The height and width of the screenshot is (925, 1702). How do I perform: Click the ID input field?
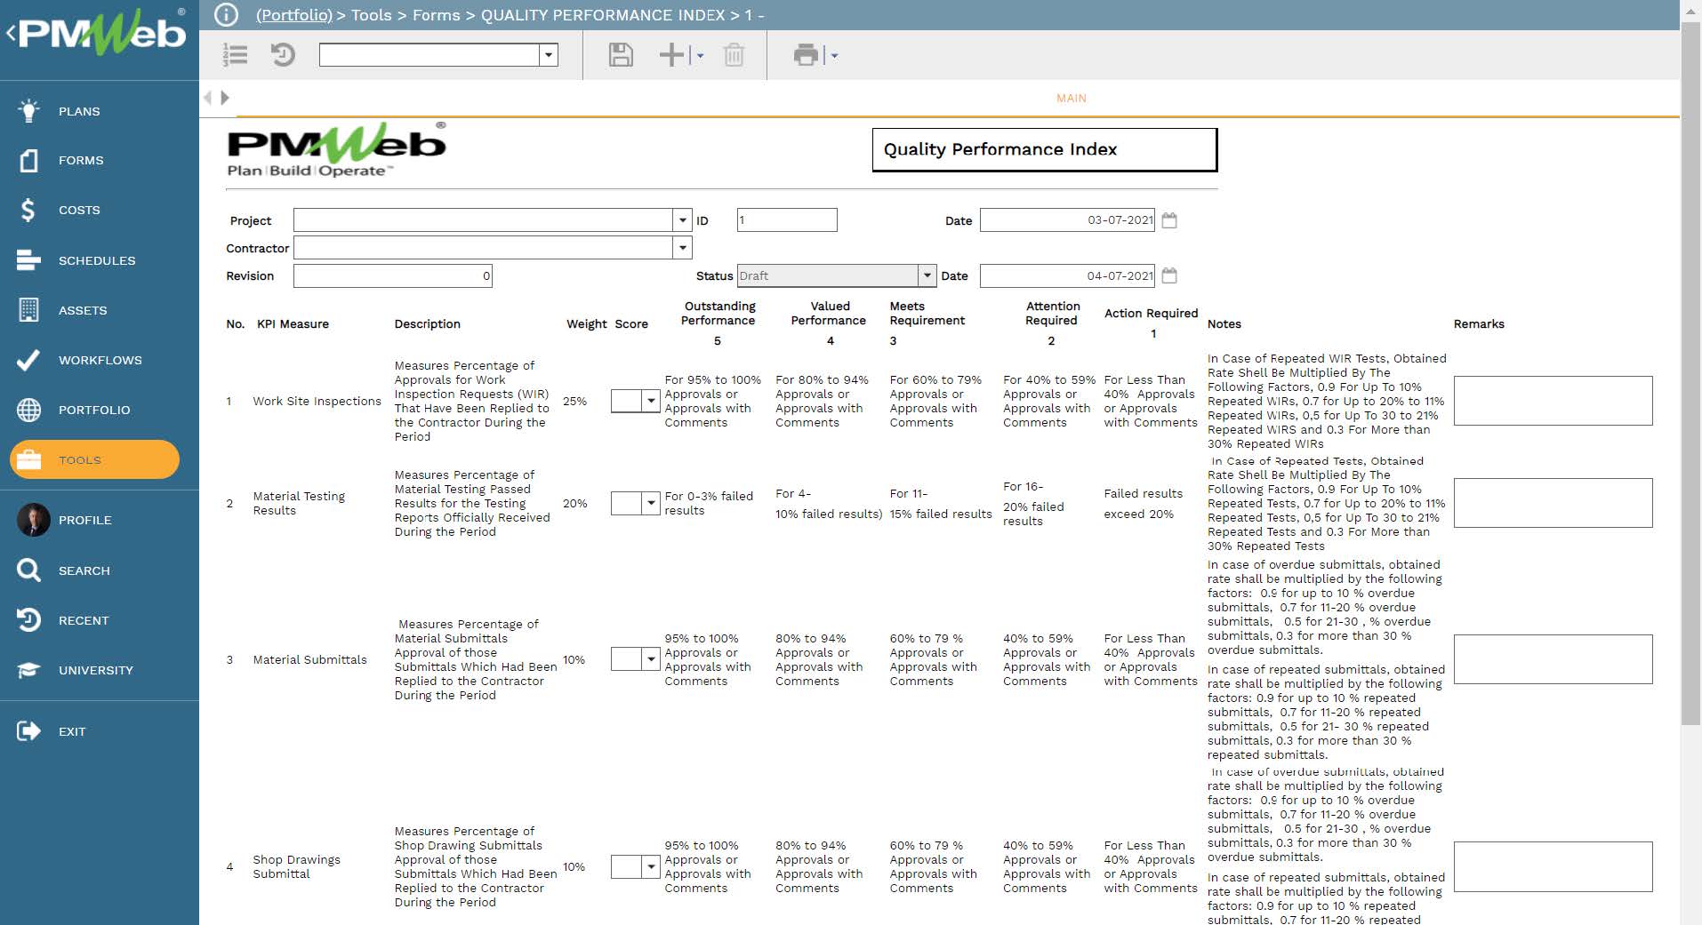tap(787, 219)
